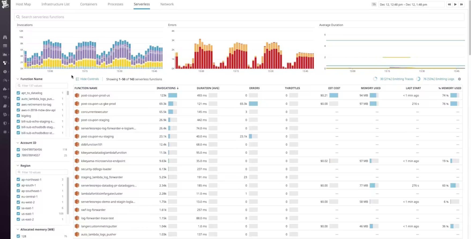Open the Integrations puzzle sidebar icon
This screenshot has height=239, width=471.
click(5, 89)
